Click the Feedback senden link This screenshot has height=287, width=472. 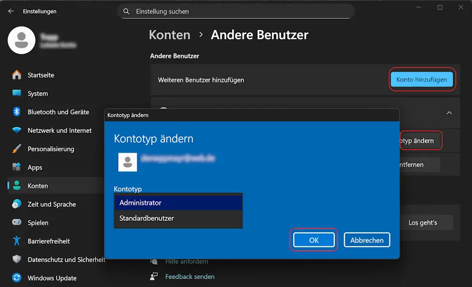[x=190, y=277]
